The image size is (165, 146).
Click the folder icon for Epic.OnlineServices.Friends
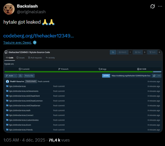click(x=7, y=130)
